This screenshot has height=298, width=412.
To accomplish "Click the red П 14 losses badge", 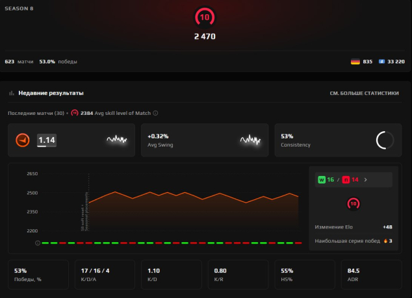I will 350,180.
